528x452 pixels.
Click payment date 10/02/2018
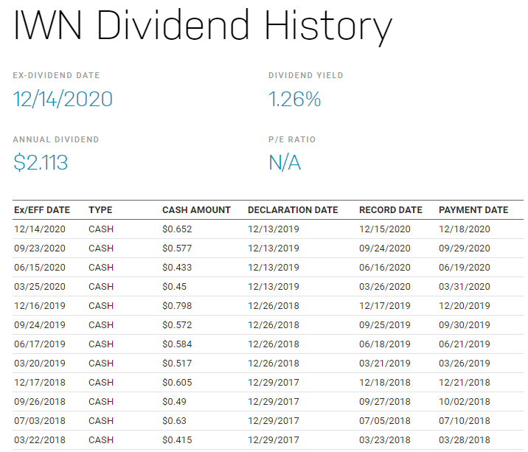(465, 402)
